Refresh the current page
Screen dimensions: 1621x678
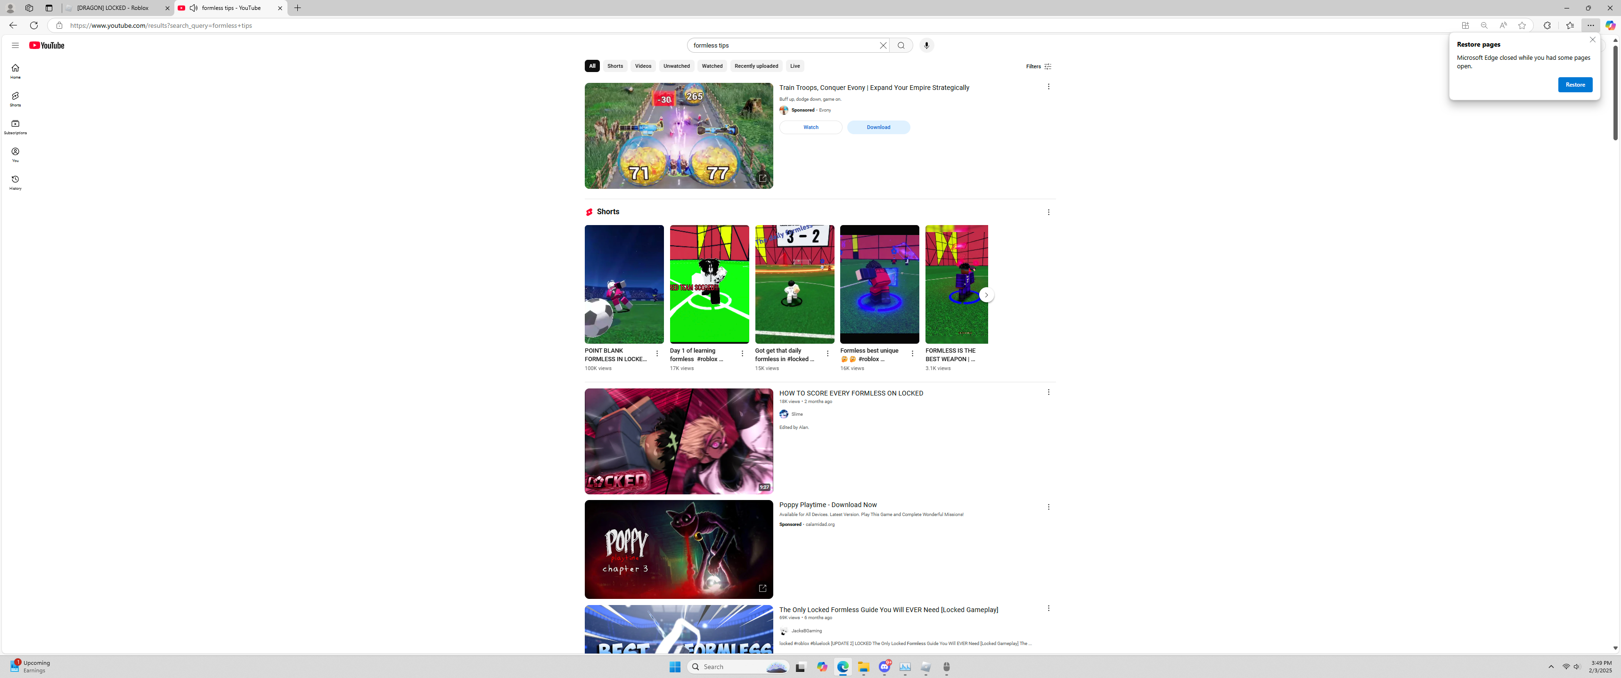click(34, 25)
